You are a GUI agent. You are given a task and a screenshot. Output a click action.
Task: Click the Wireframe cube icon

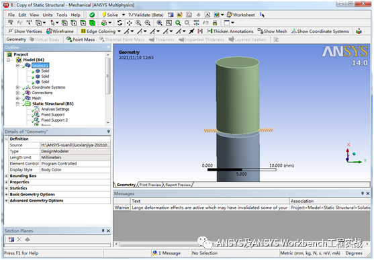(49, 32)
